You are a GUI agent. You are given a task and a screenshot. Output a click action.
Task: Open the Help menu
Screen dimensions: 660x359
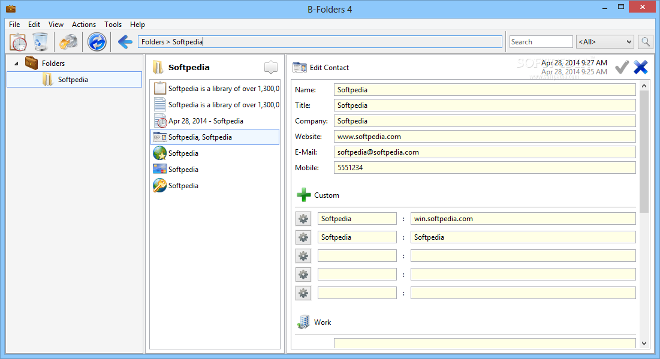click(137, 25)
